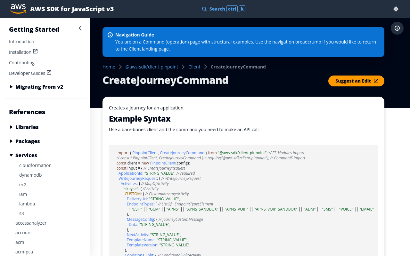Click the first PinpointClient link in the import line
The height and width of the screenshot is (256, 410).
(x=145, y=153)
